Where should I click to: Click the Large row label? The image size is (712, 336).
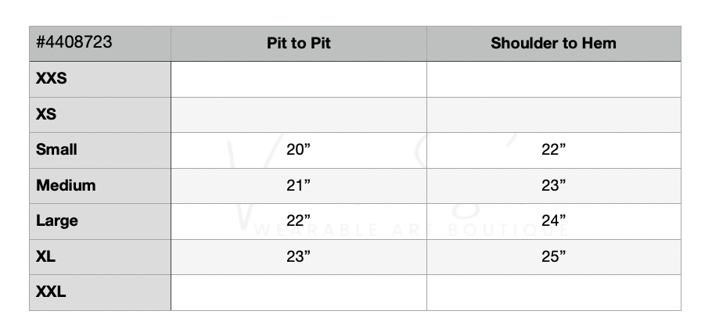[57, 221]
